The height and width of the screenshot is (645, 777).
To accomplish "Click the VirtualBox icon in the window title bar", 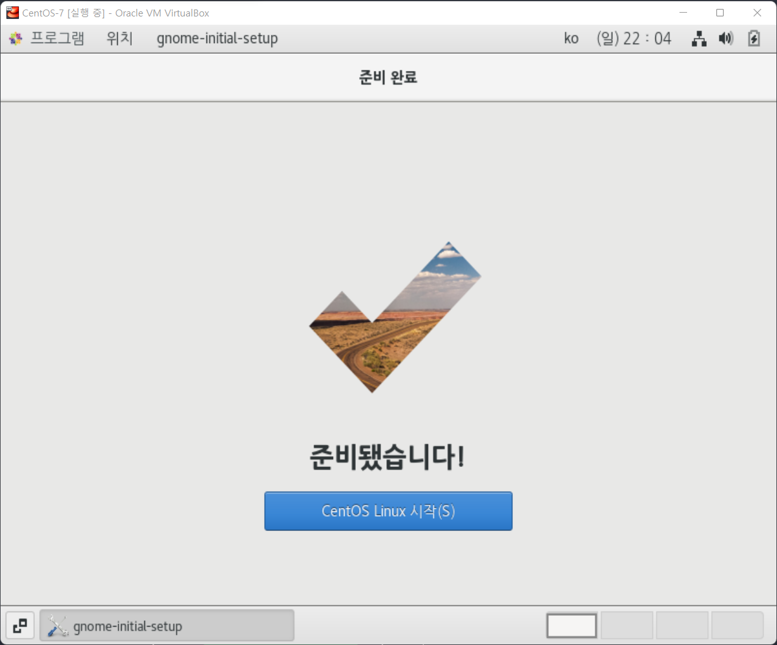I will pyautogui.click(x=13, y=13).
